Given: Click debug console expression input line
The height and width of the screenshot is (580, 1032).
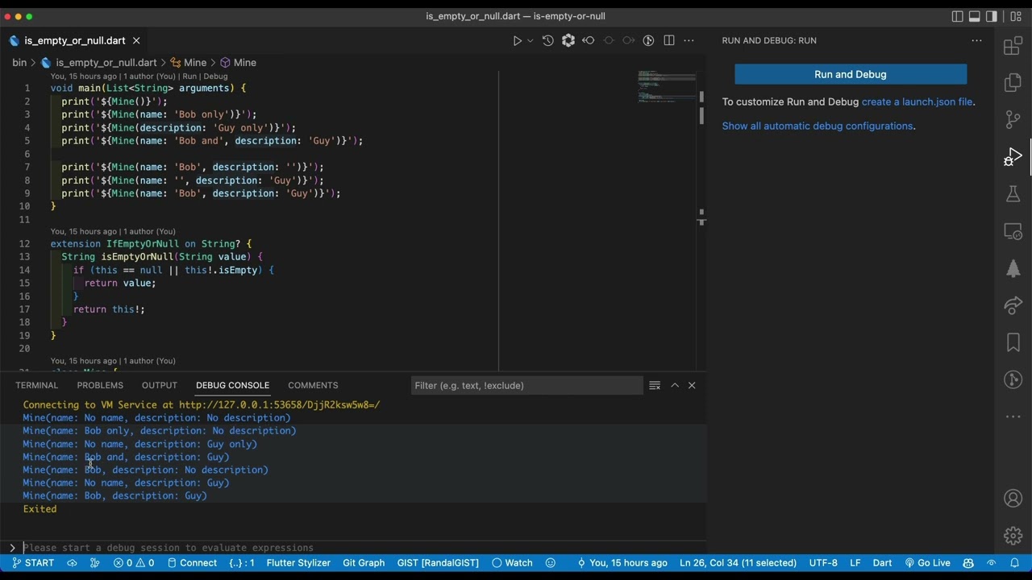Looking at the screenshot, I should tap(363, 548).
